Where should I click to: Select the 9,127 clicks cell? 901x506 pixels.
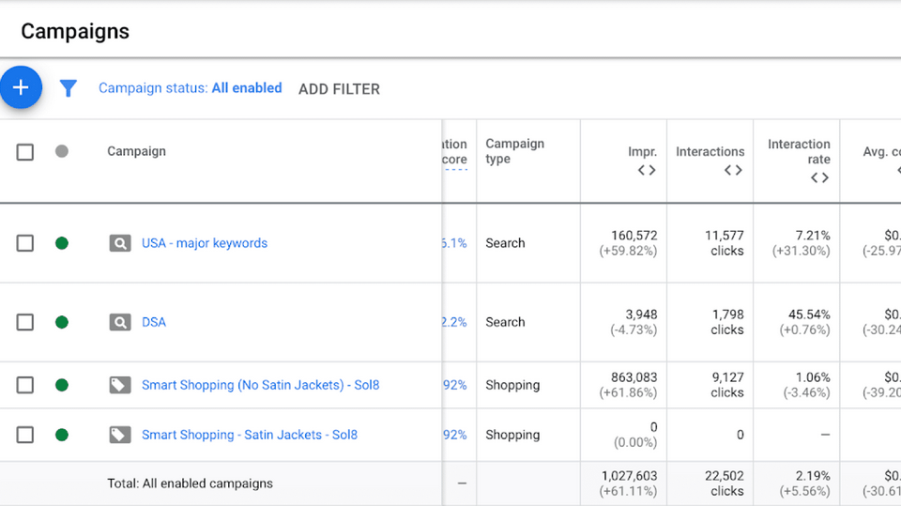tap(727, 385)
